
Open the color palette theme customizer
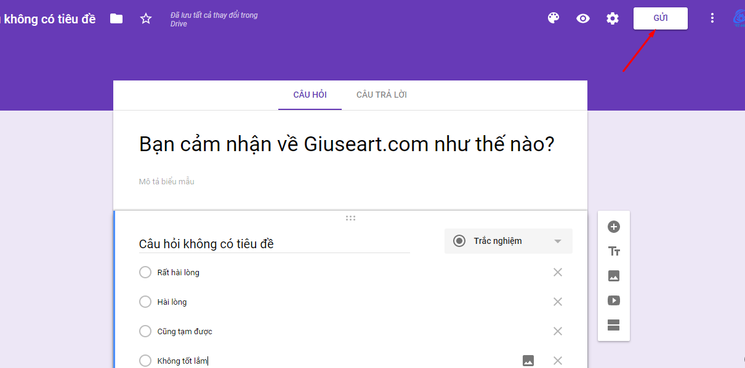[x=554, y=18]
